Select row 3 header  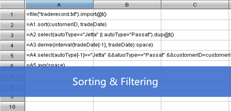[12, 35]
